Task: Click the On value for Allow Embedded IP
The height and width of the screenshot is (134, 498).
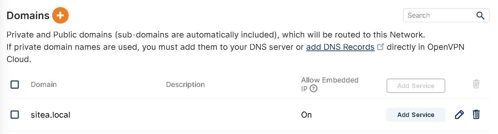Action: pos(307,115)
